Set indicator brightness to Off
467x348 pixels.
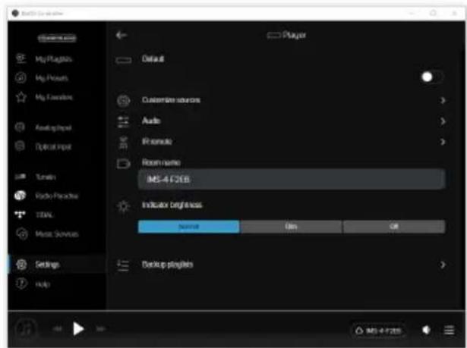(x=394, y=227)
